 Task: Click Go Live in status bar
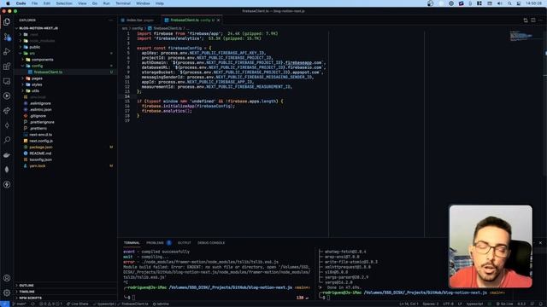(x=505, y=304)
